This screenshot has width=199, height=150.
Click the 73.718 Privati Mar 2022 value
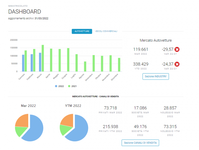pos(110,108)
